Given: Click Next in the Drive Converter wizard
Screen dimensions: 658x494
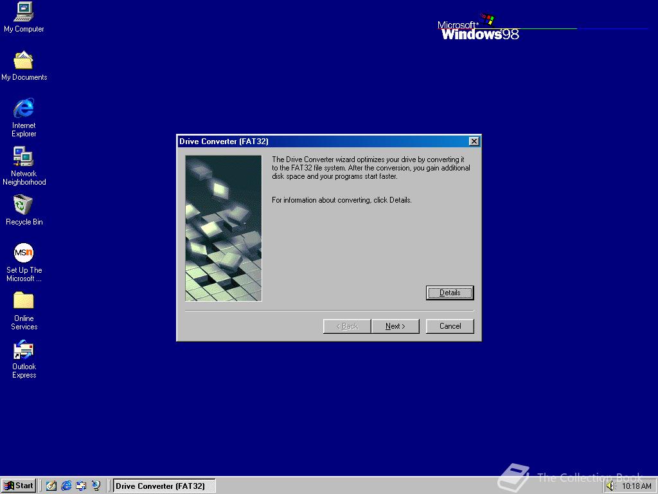Looking at the screenshot, I should 395,326.
